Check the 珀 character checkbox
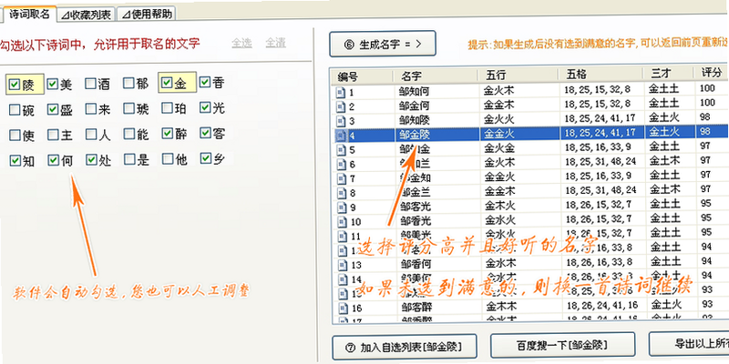Viewport: 729px width, 364px height. 167,108
